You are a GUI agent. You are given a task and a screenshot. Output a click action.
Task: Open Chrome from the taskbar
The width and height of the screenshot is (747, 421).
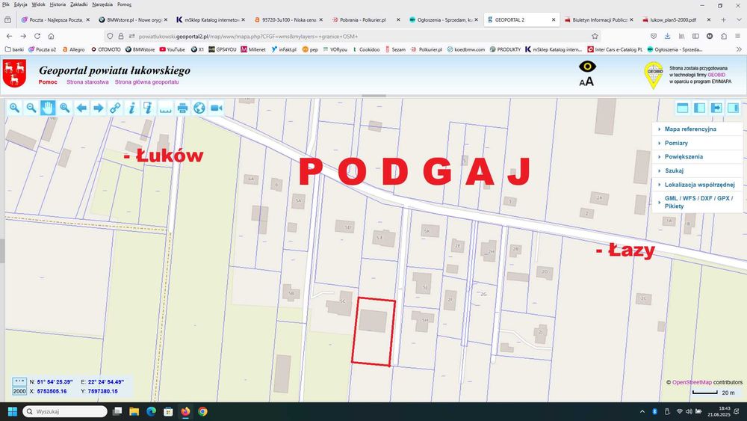click(x=202, y=411)
